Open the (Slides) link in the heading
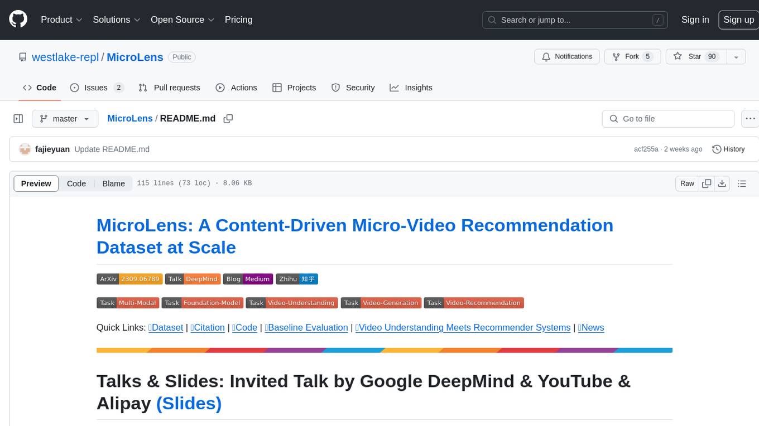The height and width of the screenshot is (426, 759). (189, 403)
